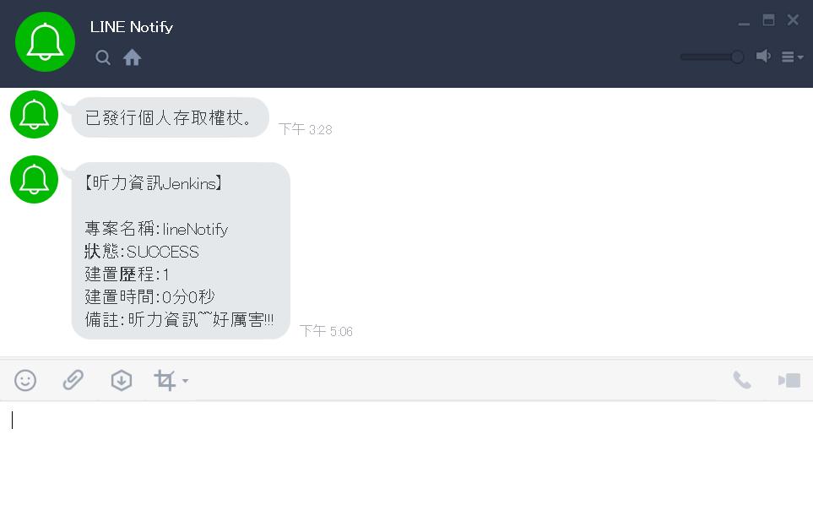Open the LINE Notify profile avatar in header
This screenshot has width=813, height=505.
pyautogui.click(x=45, y=42)
